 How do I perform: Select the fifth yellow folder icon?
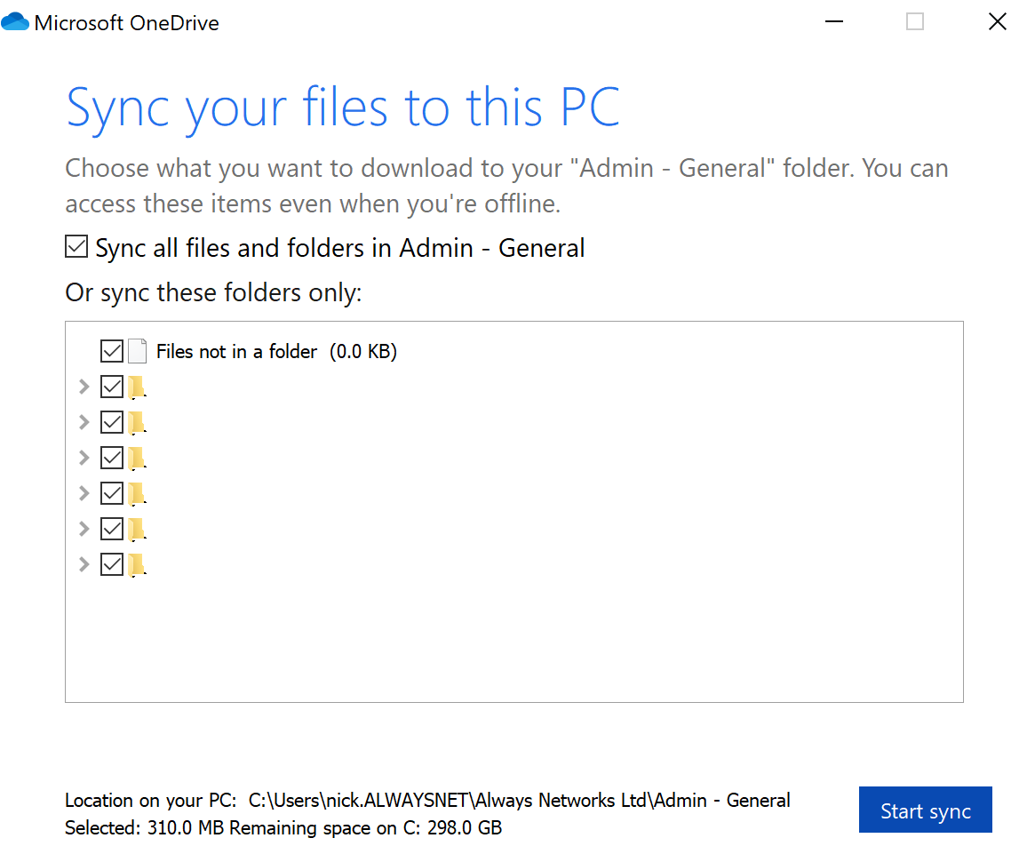coord(137,529)
